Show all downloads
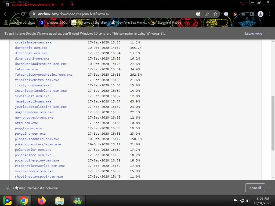Image resolution: width=275 pixels, height=206 pixels. click(x=255, y=188)
